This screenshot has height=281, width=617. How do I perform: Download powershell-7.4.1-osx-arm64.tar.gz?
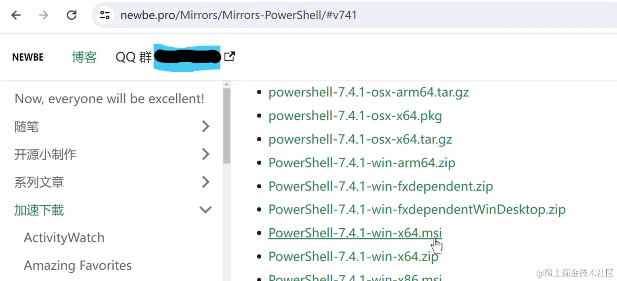[369, 92]
